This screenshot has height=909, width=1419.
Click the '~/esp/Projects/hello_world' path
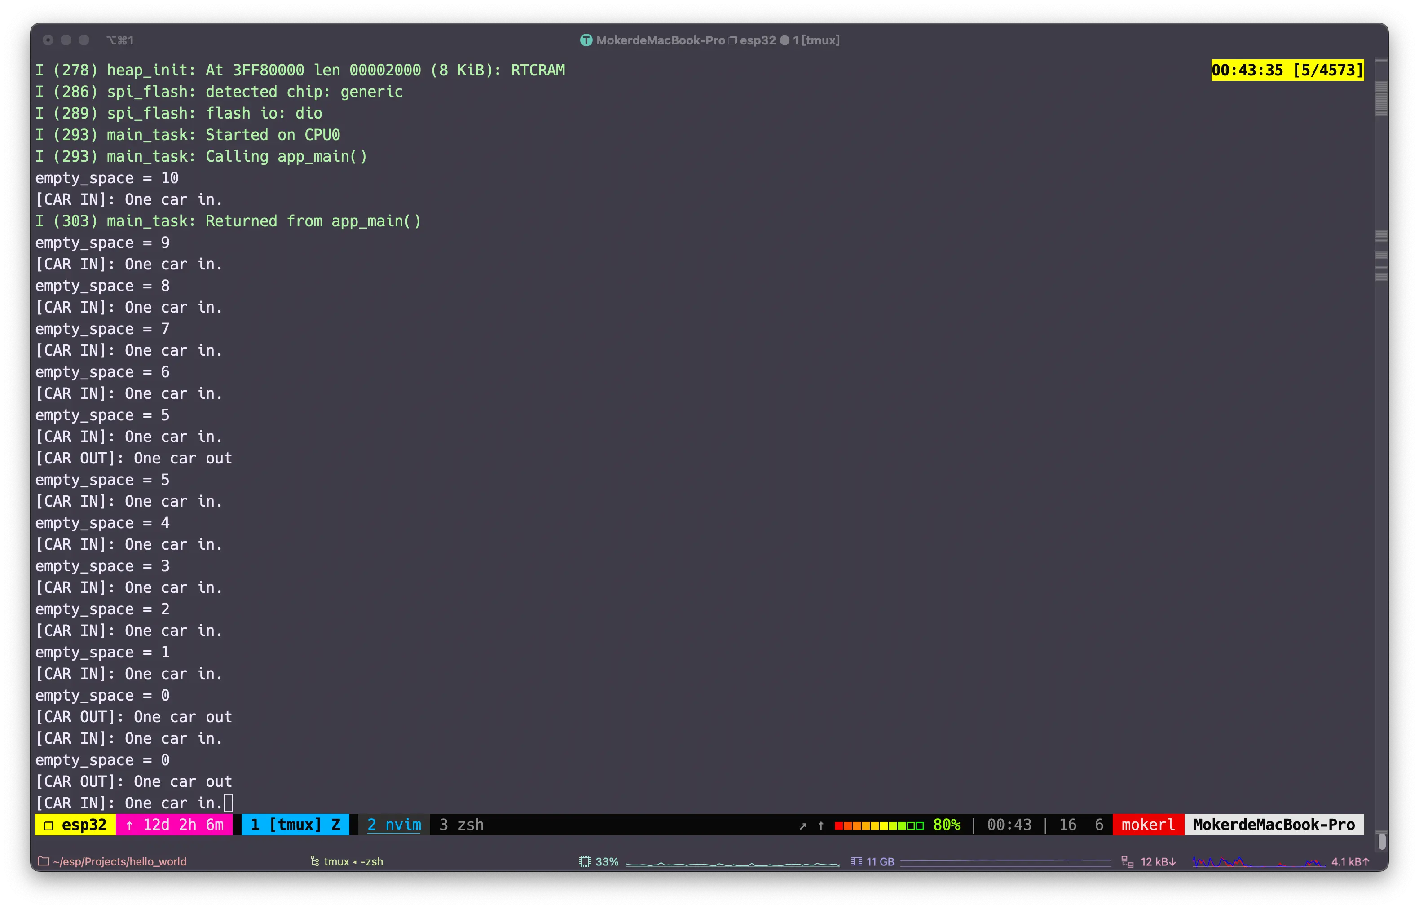click(x=120, y=861)
